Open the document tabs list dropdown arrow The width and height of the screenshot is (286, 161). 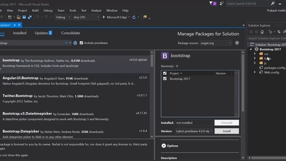(244, 25)
